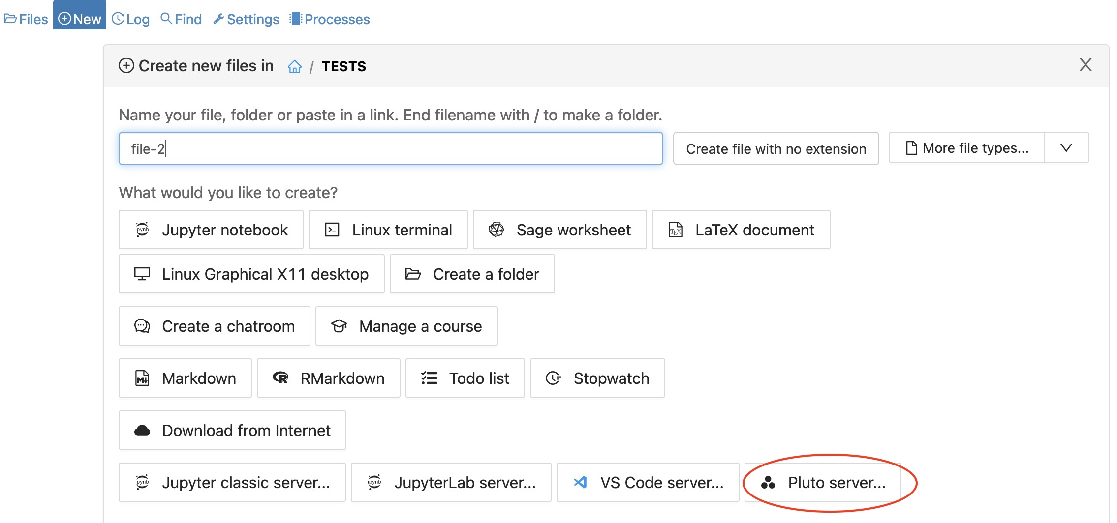Screen dimensions: 1117x523
Task: Go to home directory via house icon
Action: click(x=295, y=66)
